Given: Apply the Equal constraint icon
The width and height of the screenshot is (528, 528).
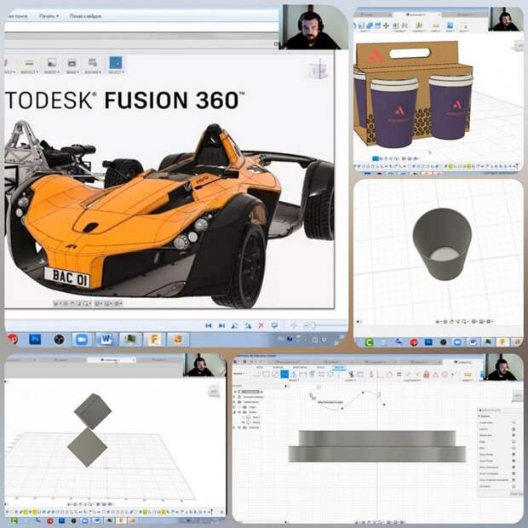Looking at the screenshot, I should pyautogui.click(x=399, y=374).
